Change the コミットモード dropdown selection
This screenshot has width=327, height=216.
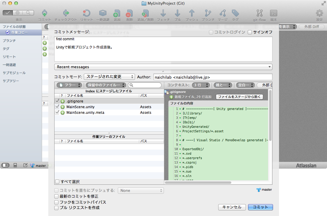[109, 76]
